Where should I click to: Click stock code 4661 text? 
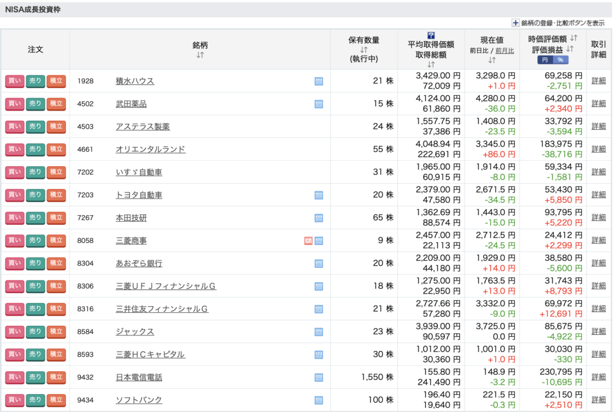coord(85,149)
